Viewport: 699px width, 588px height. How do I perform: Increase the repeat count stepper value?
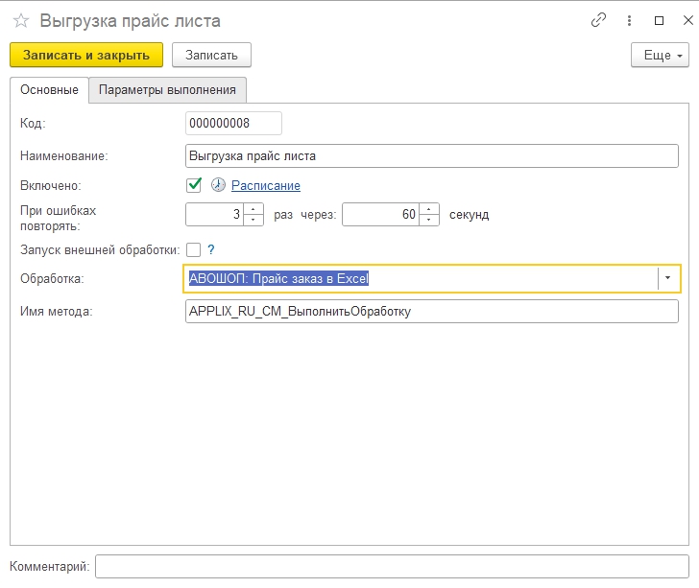tap(253, 209)
